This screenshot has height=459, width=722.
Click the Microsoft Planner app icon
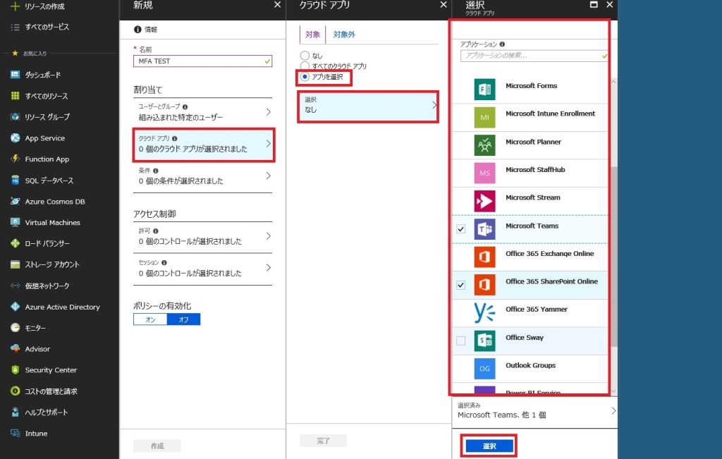484,145
